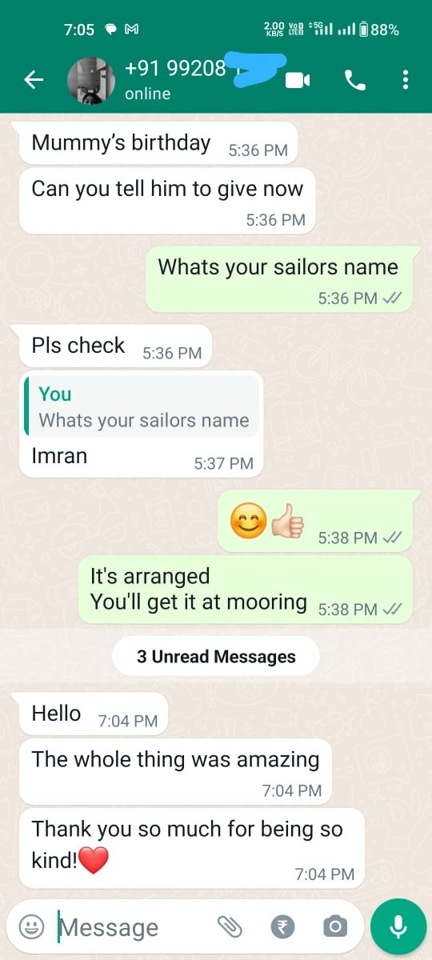Image resolution: width=432 pixels, height=960 pixels.
Task: Start a voice call using phone icon
Action: coord(354,79)
